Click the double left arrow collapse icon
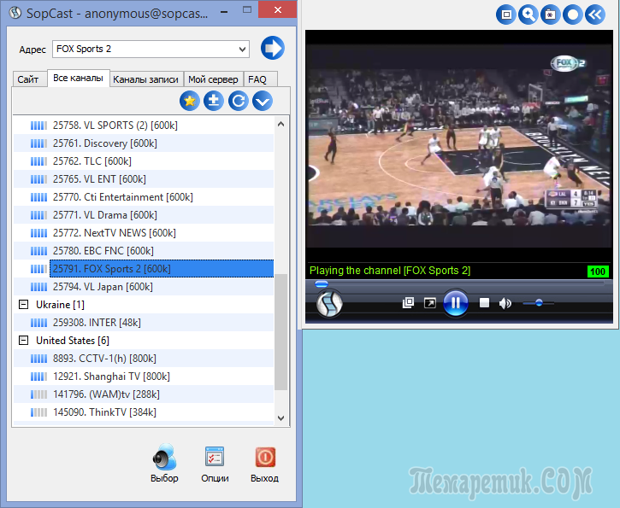Screen dimensions: 620x508 pyautogui.click(x=595, y=15)
